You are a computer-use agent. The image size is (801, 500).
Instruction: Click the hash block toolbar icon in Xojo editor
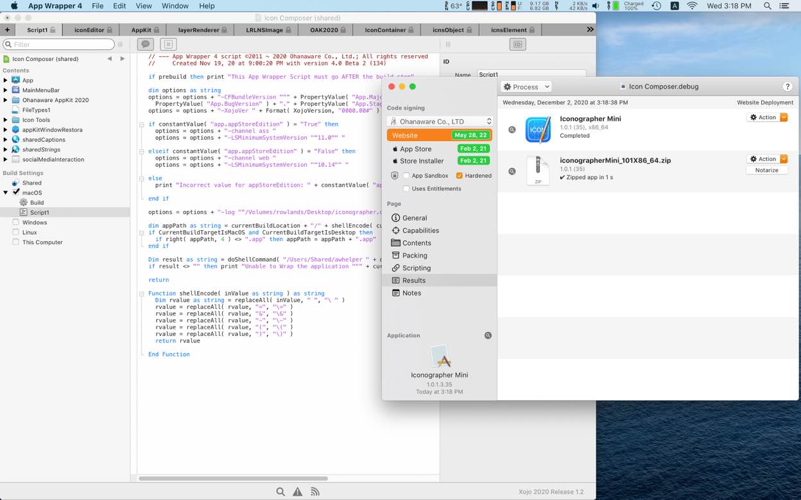point(168,44)
